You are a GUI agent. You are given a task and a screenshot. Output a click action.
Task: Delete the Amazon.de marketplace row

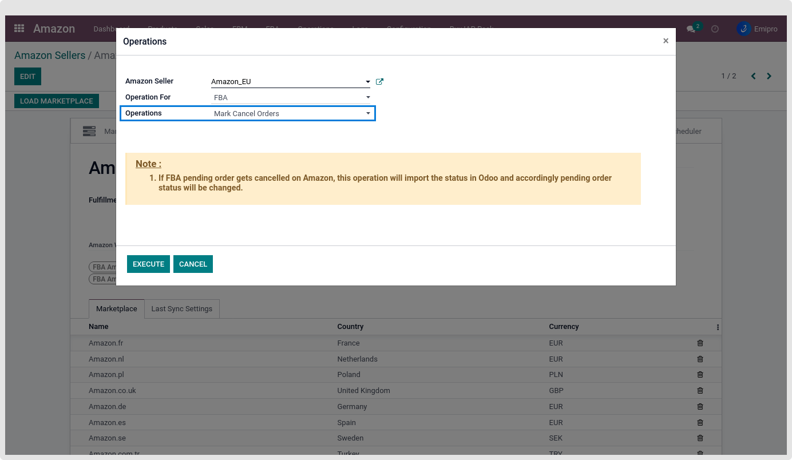click(x=700, y=407)
